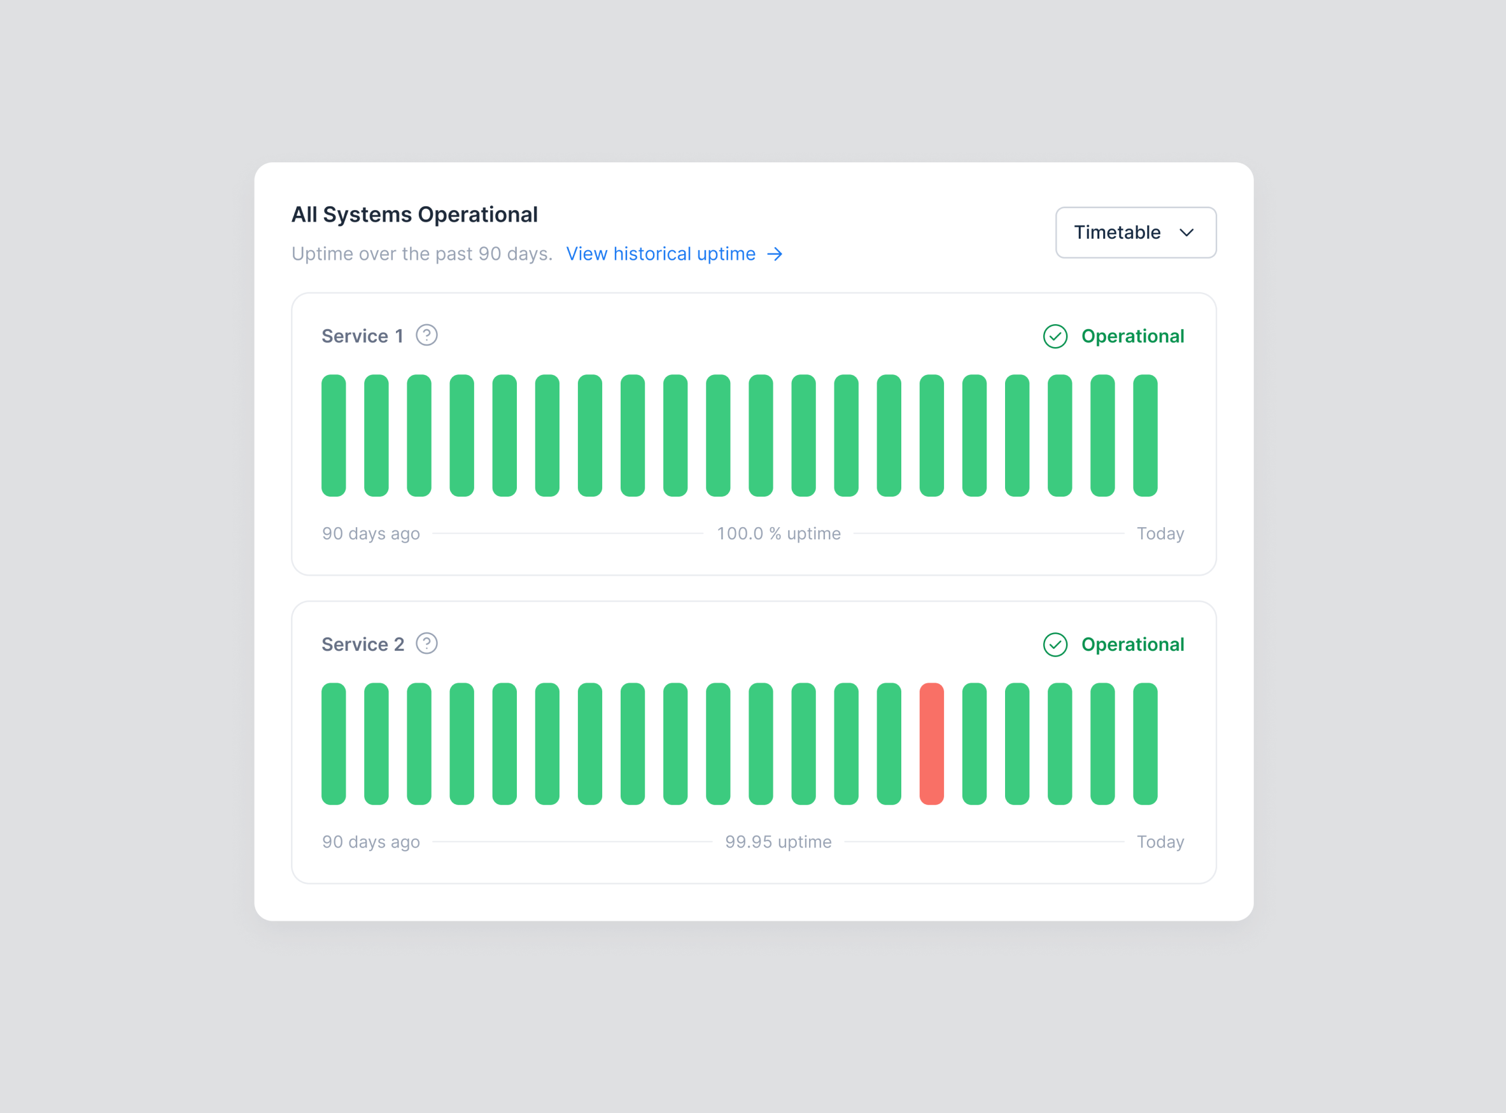Click the last uptime bar near Today for Service 2
The width and height of the screenshot is (1506, 1113).
pyautogui.click(x=1146, y=744)
